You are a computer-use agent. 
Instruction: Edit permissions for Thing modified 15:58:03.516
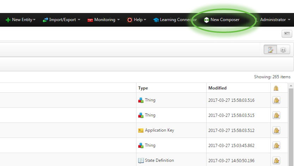pyautogui.click(x=276, y=100)
